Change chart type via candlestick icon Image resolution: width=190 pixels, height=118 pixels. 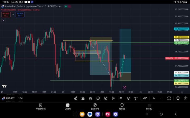click(113, 98)
